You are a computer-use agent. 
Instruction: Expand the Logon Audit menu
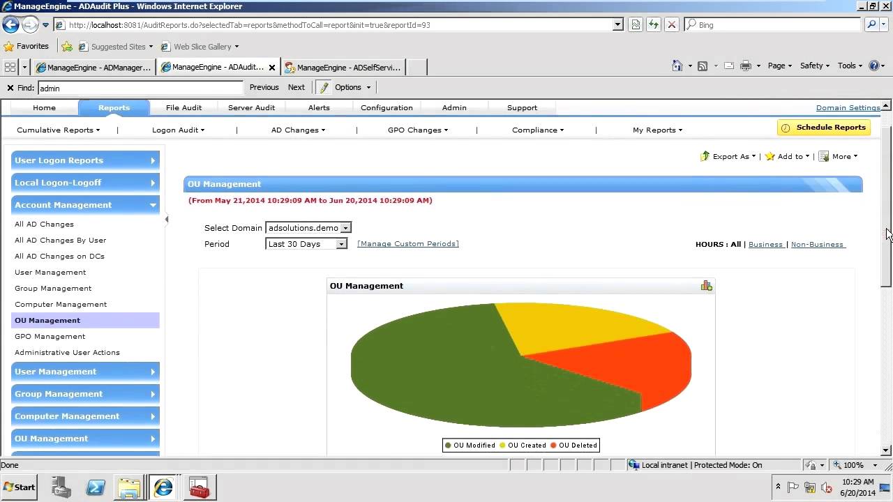178,130
